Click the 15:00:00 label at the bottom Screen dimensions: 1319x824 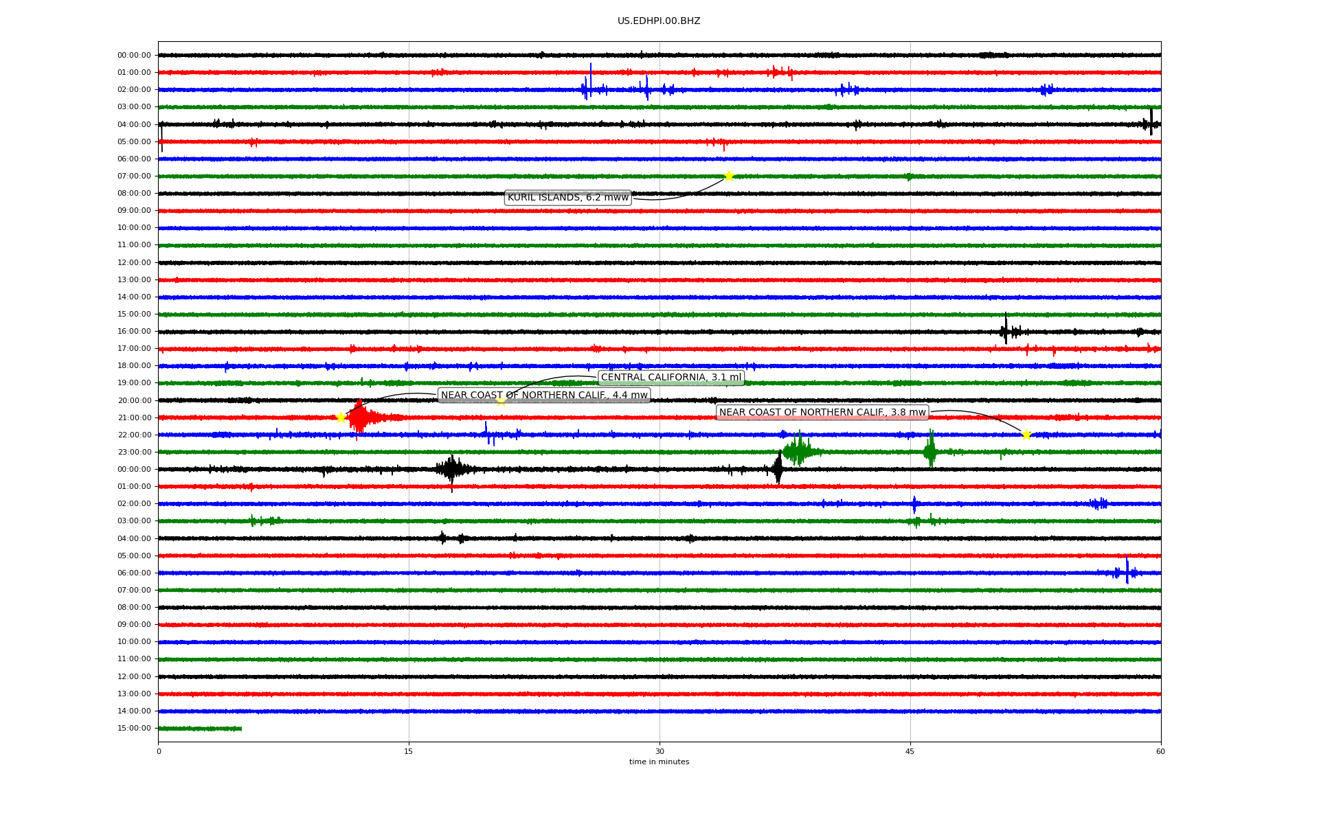pyautogui.click(x=134, y=729)
